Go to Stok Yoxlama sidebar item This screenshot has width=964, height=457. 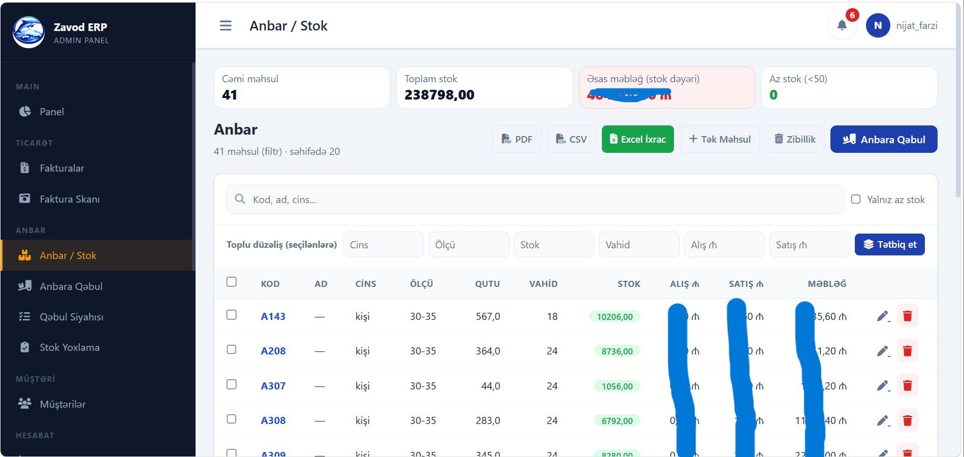point(70,347)
